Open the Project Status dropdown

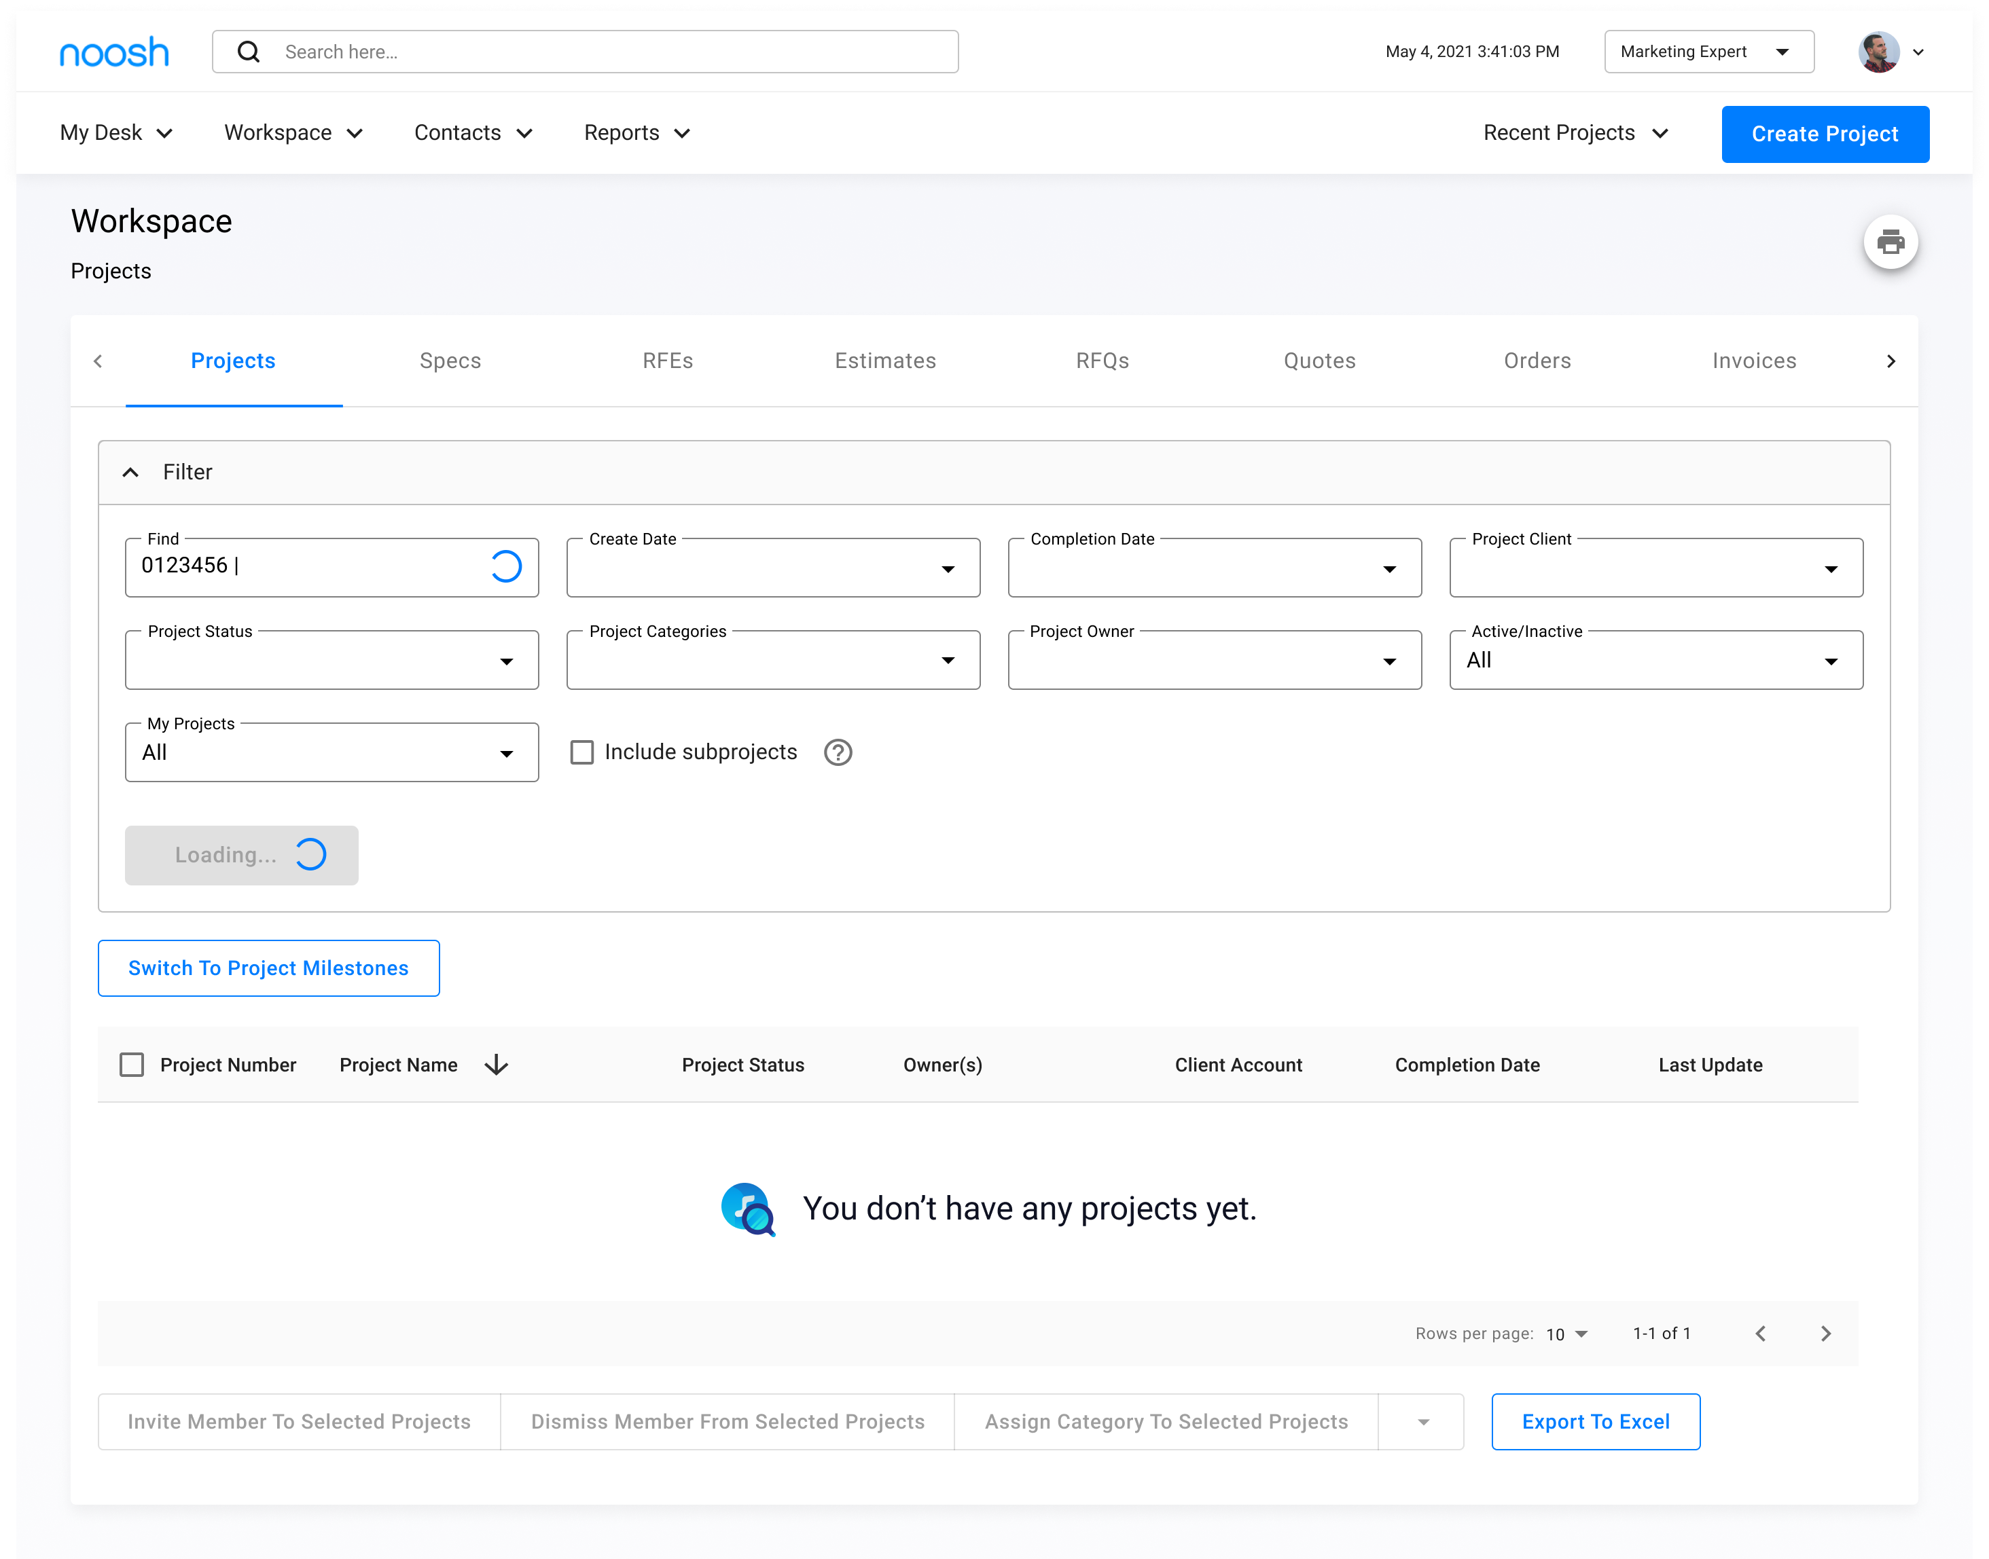331,660
